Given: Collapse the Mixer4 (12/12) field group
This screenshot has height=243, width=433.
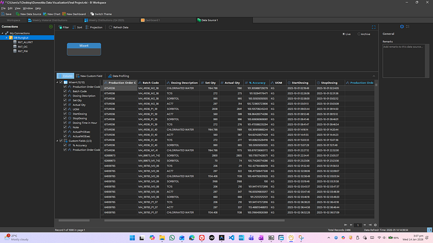Looking at the screenshot, I should coord(58,82).
